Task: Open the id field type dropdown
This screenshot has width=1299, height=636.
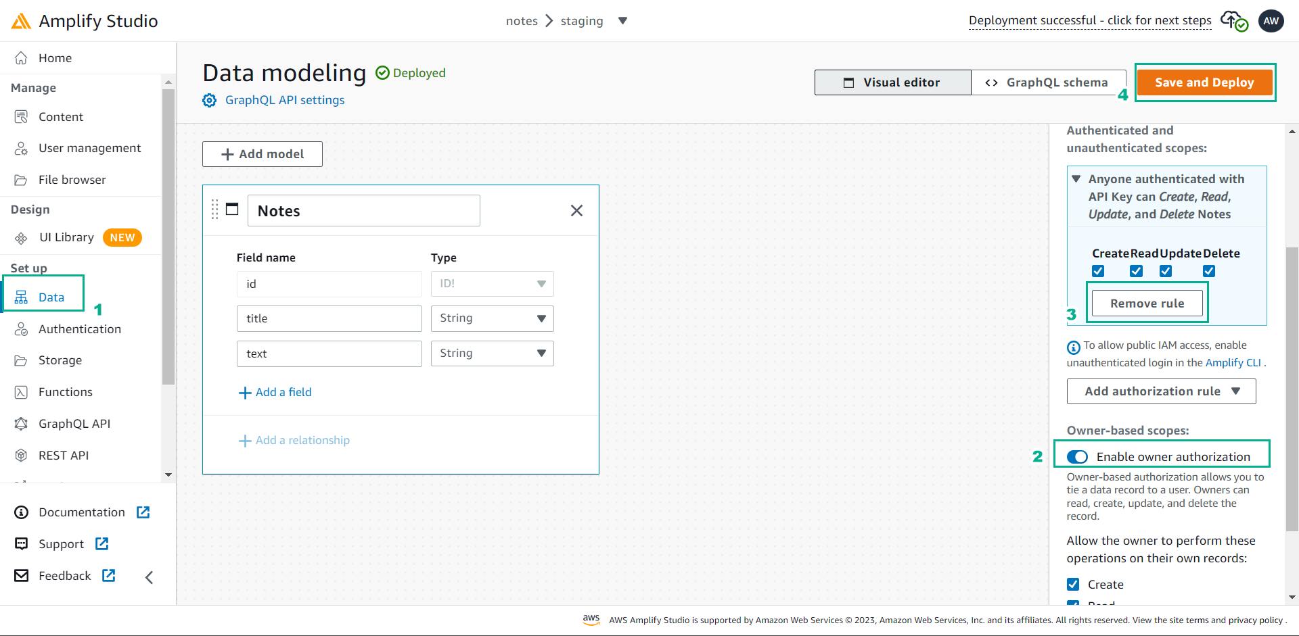Action: pyautogui.click(x=493, y=284)
